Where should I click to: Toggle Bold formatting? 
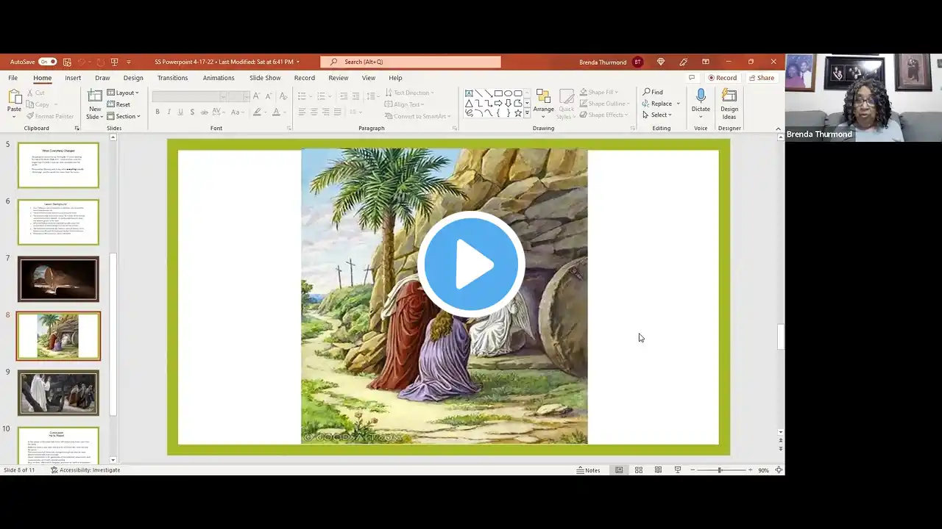[x=157, y=112]
